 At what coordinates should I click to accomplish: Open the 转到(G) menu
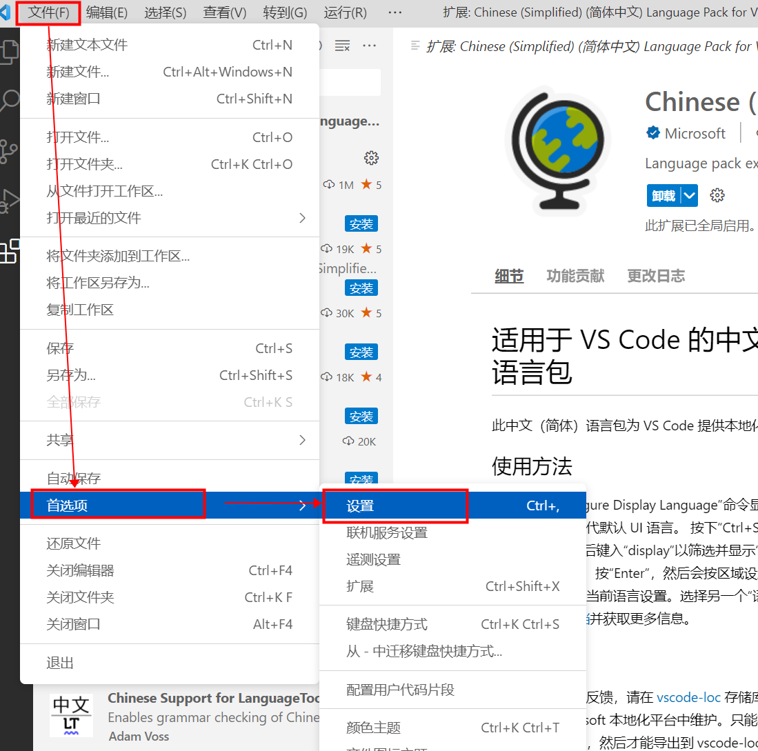(285, 12)
